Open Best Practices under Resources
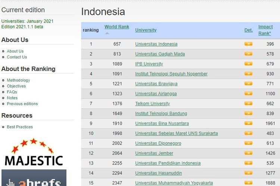Image resolution: width=280 pixels, height=186 pixels. [20, 127]
